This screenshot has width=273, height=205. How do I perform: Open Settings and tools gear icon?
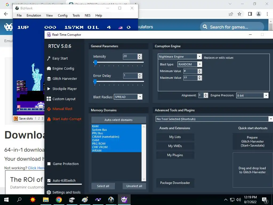(x=49, y=192)
